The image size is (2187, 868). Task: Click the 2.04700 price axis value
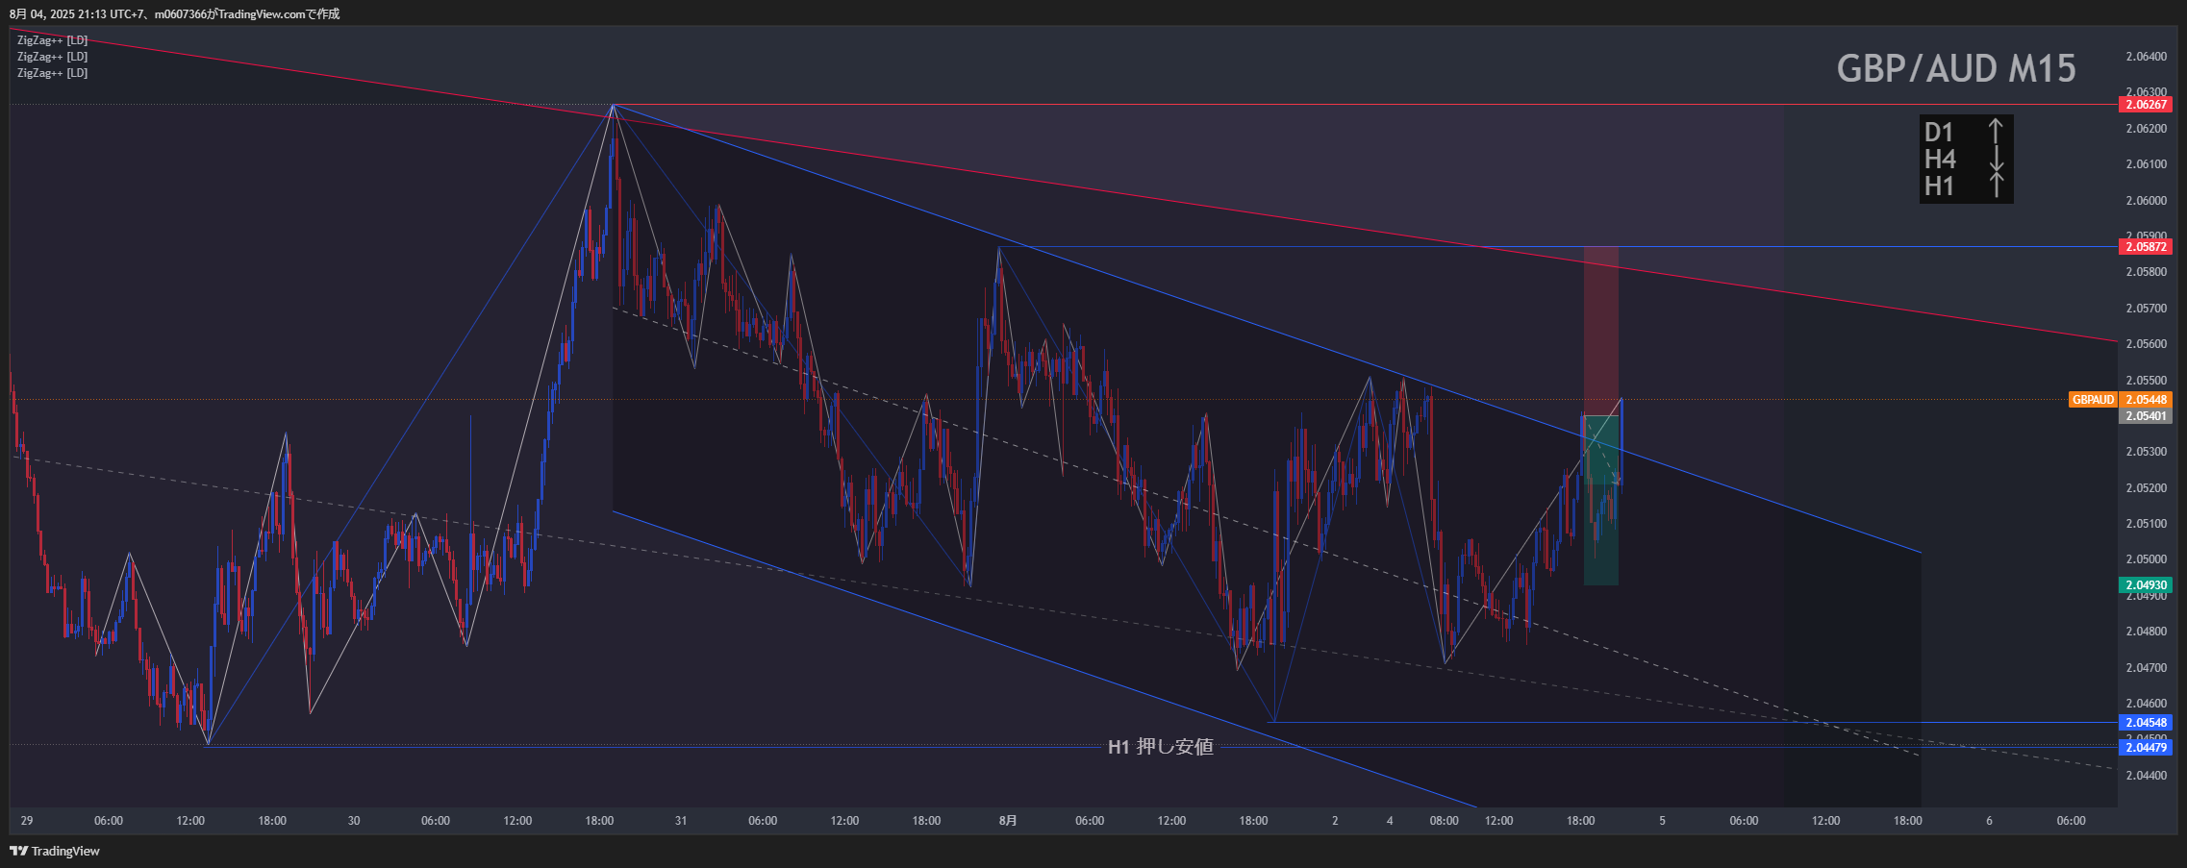[x=2146, y=667]
